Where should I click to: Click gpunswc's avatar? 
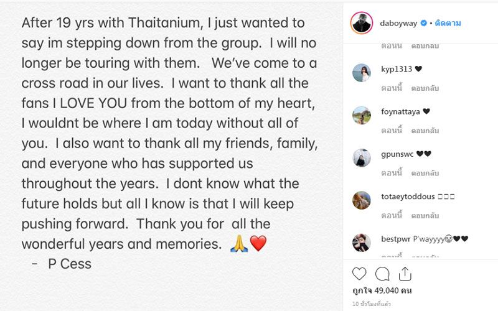362,158
